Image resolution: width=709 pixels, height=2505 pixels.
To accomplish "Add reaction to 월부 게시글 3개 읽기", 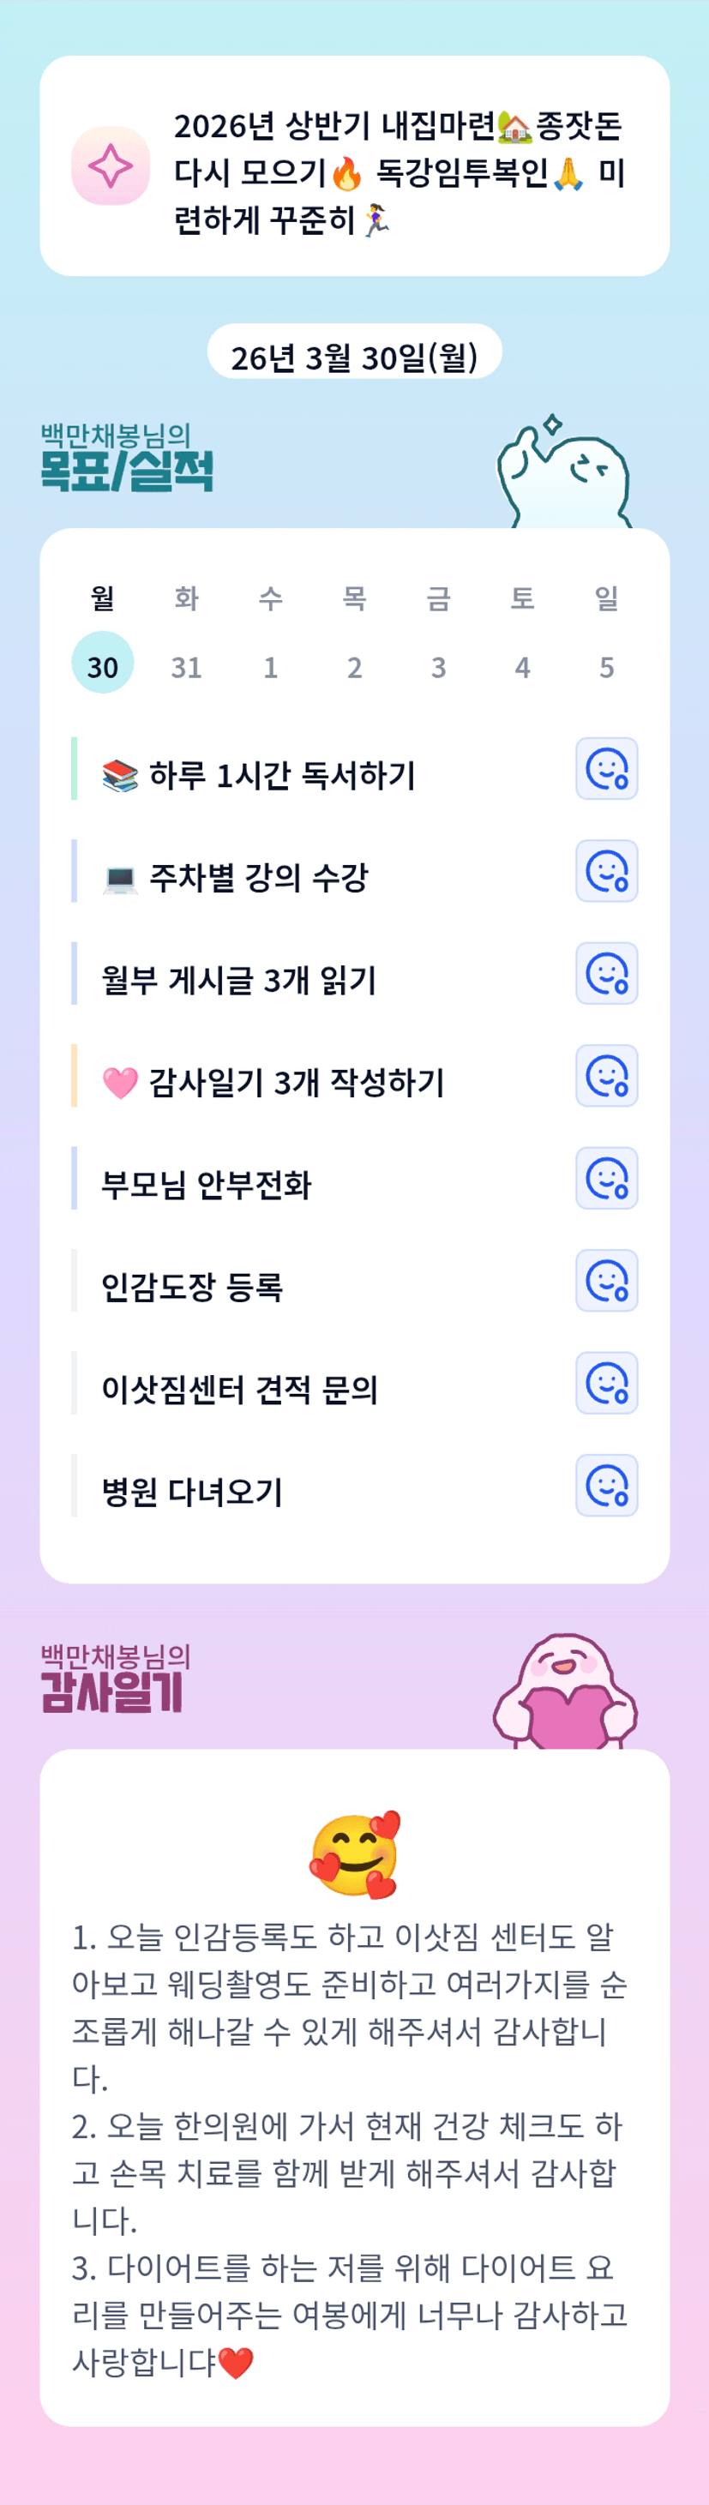I will pos(606,973).
